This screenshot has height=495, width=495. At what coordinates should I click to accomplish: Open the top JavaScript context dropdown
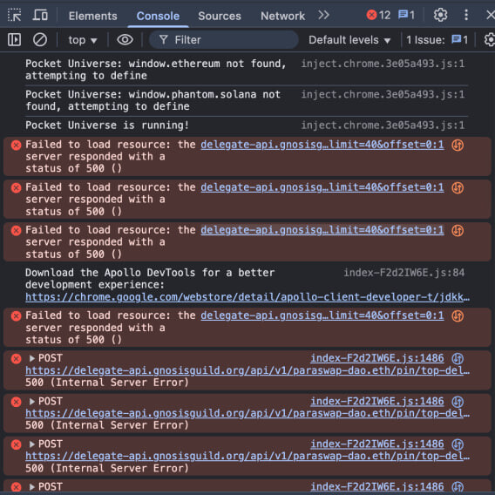point(83,40)
